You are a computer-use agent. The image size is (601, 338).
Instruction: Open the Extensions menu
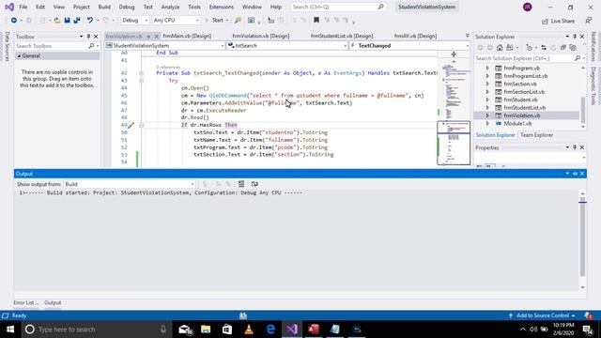[222, 7]
